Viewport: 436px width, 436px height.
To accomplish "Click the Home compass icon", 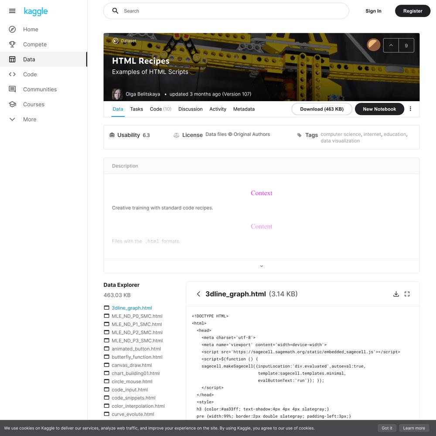I will (x=12, y=30).
